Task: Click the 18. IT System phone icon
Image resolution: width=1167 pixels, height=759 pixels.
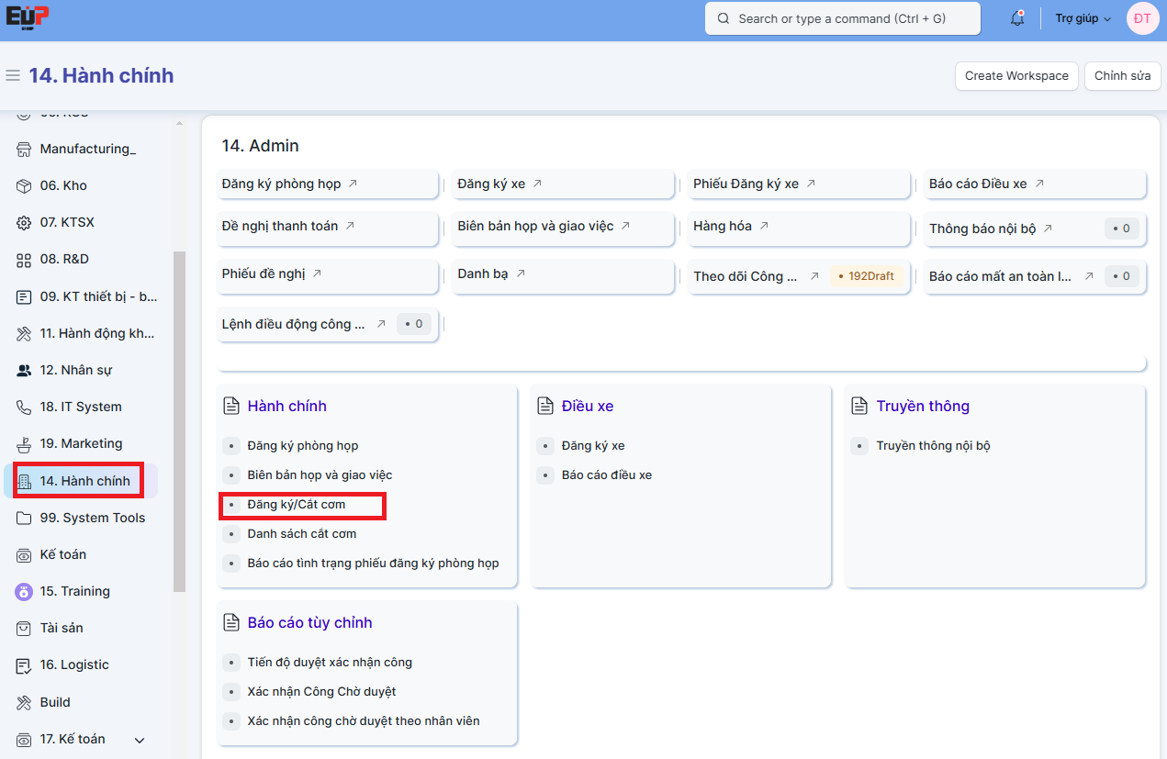Action: (x=24, y=407)
